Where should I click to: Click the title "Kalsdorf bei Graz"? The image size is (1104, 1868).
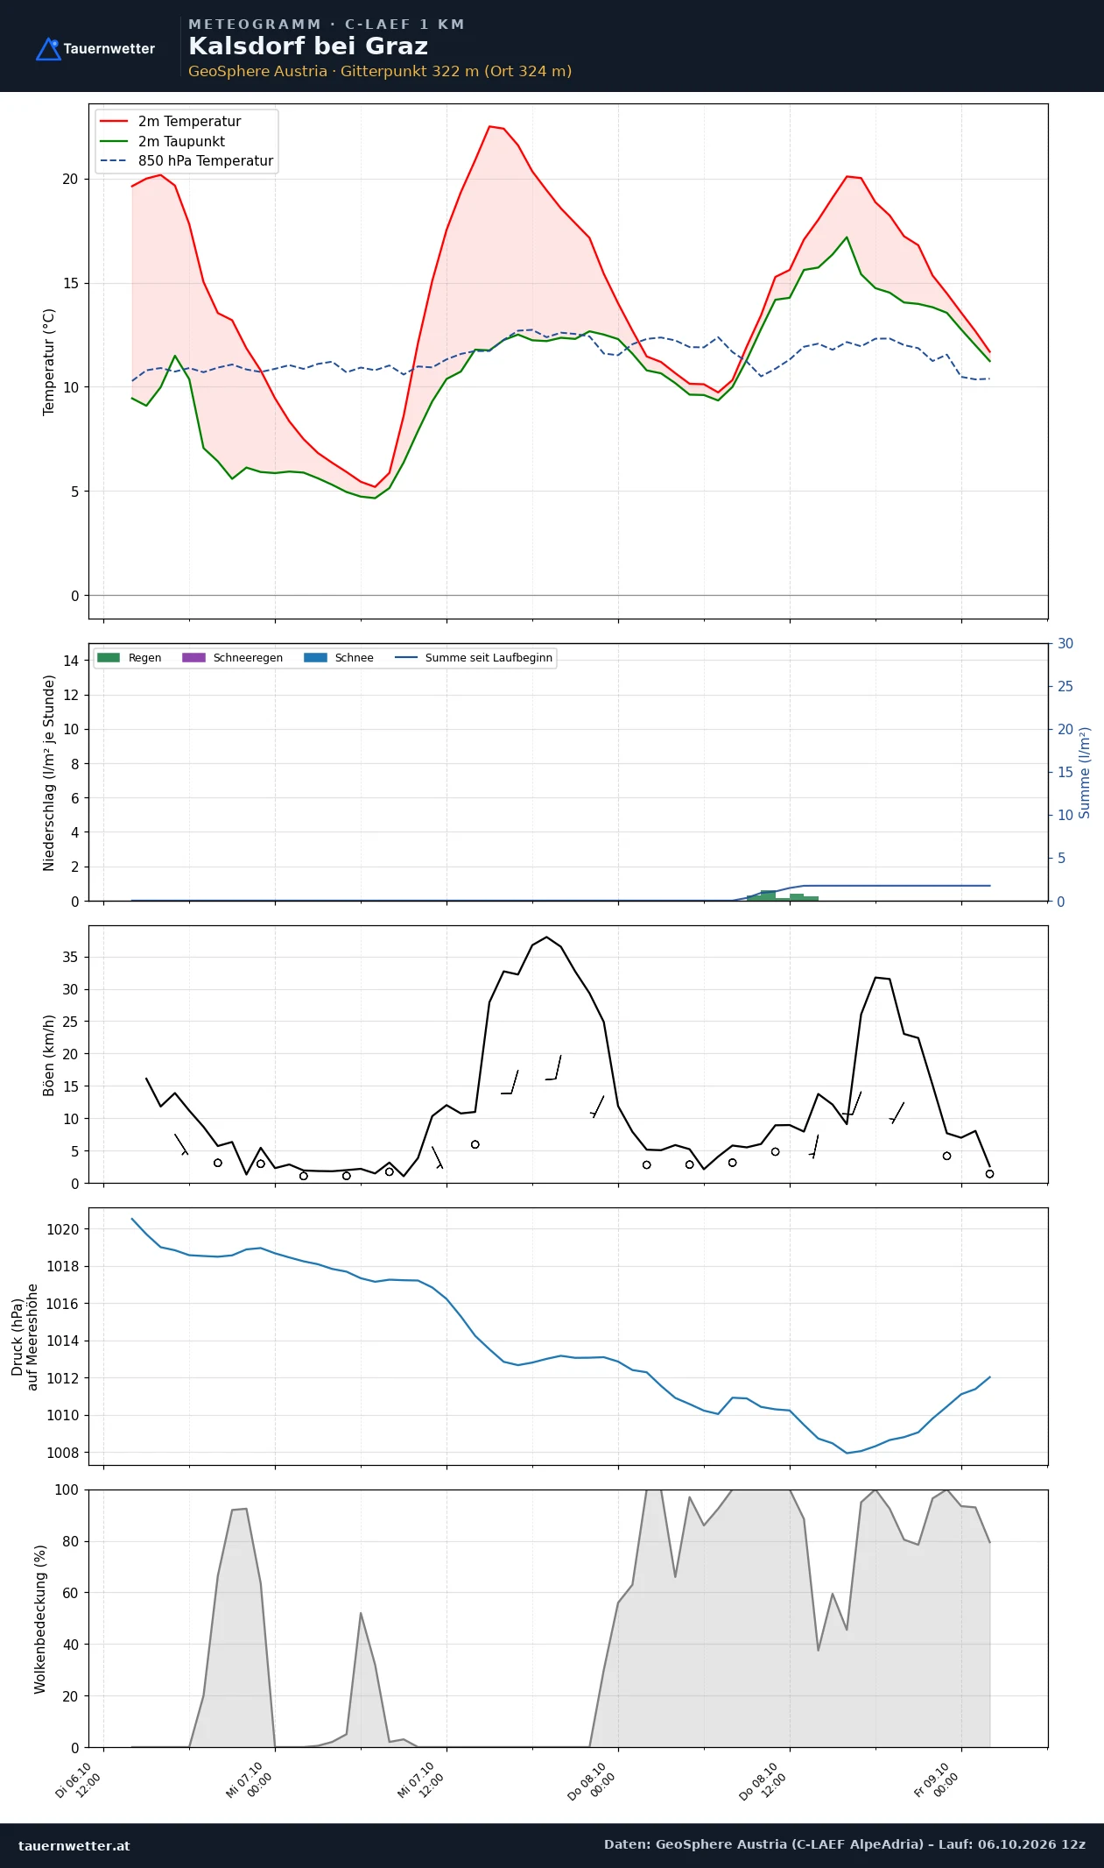(x=308, y=46)
